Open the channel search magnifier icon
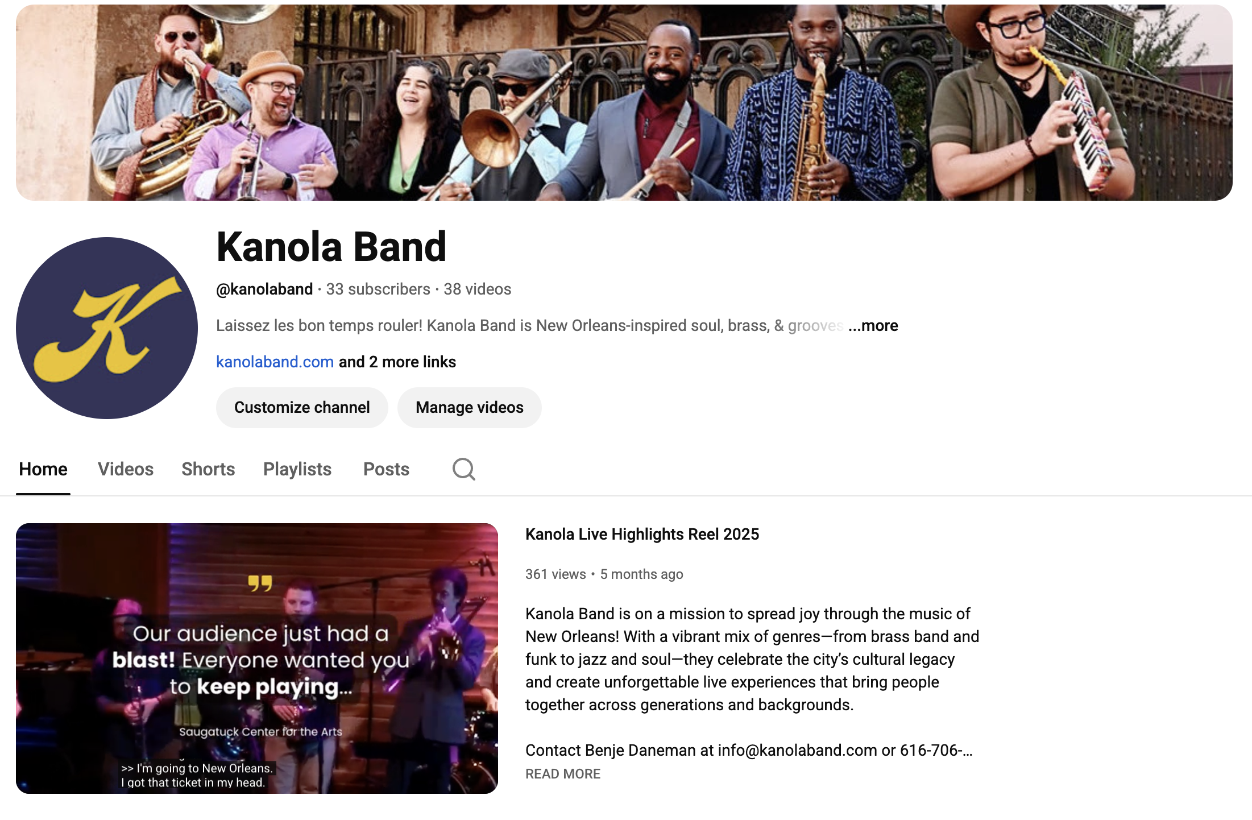Screen dimensions: 1252x820 click(x=463, y=469)
